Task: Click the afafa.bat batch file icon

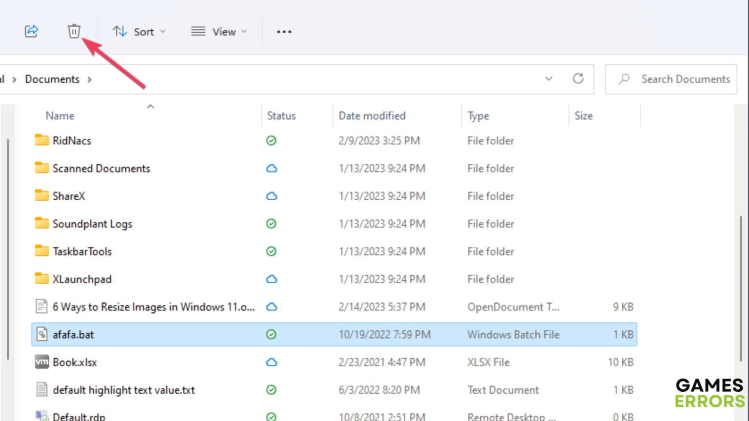Action: [42, 334]
